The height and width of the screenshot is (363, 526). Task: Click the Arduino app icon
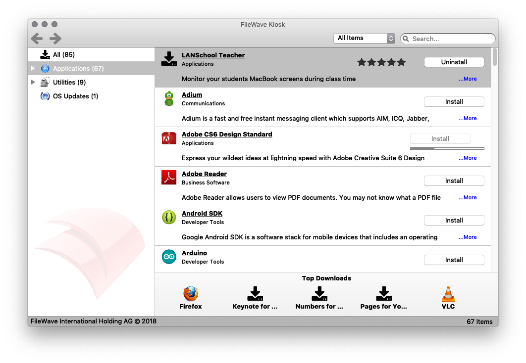coord(169,257)
